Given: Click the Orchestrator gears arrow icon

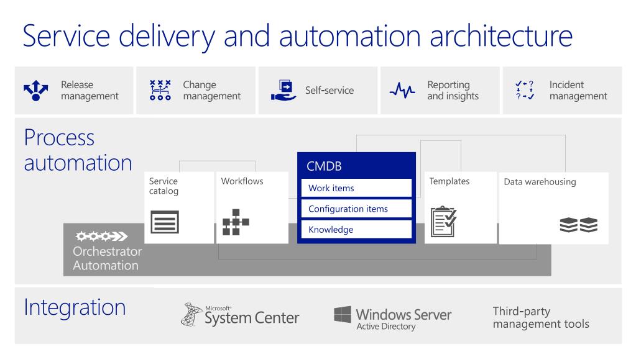Looking at the screenshot, I should coord(101,236).
